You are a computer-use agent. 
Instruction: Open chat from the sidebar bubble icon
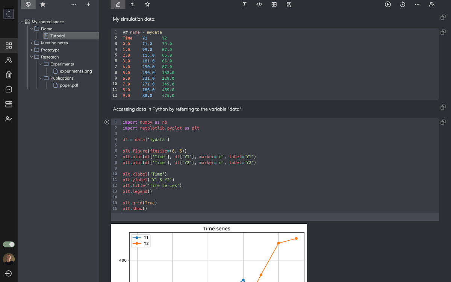[x=9, y=89]
